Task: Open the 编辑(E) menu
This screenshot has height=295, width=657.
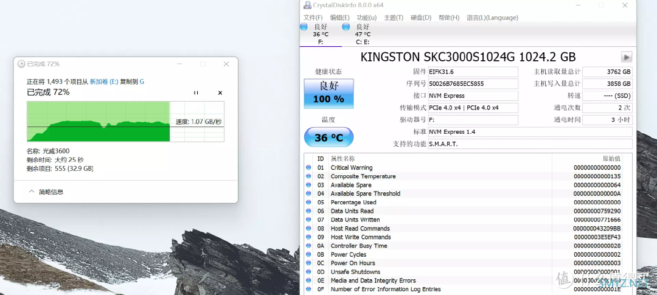Action: click(x=339, y=18)
